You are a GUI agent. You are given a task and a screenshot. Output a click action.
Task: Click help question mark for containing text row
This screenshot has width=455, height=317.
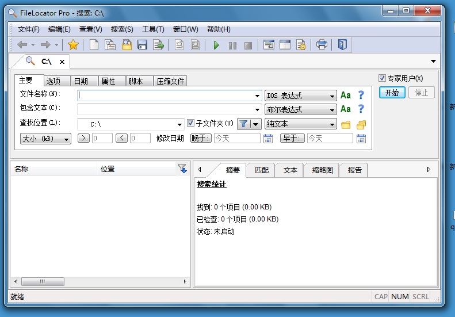coord(361,109)
